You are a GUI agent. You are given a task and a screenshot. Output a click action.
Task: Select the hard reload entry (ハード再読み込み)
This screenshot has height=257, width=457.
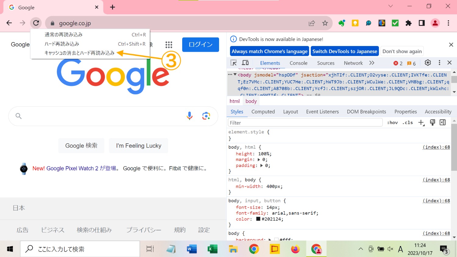pyautogui.click(x=90, y=44)
